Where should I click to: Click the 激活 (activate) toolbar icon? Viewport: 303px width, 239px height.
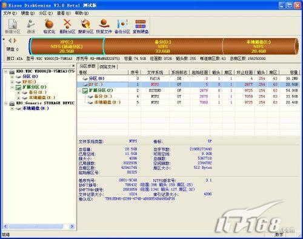[x=31, y=26]
